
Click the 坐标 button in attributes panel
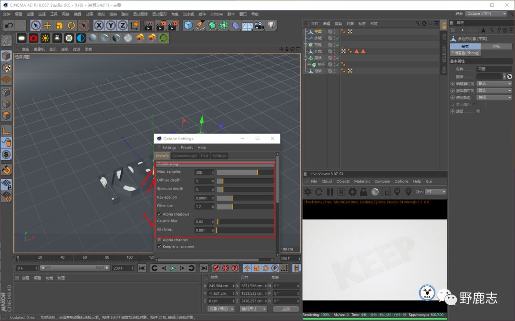pyautogui.click(x=496, y=47)
